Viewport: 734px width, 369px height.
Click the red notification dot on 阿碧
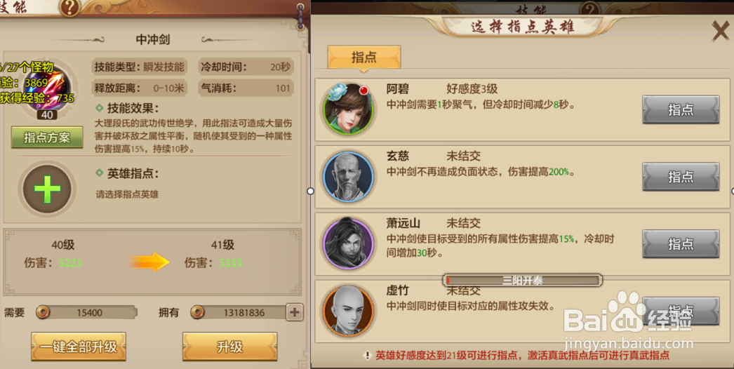pyautogui.click(x=363, y=90)
